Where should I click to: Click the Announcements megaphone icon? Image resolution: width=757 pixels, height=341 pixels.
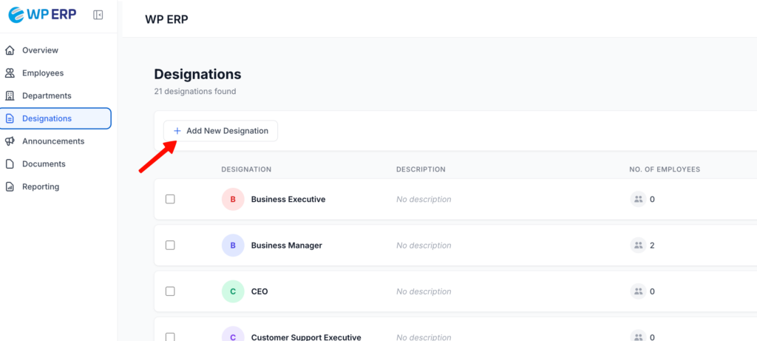click(10, 141)
